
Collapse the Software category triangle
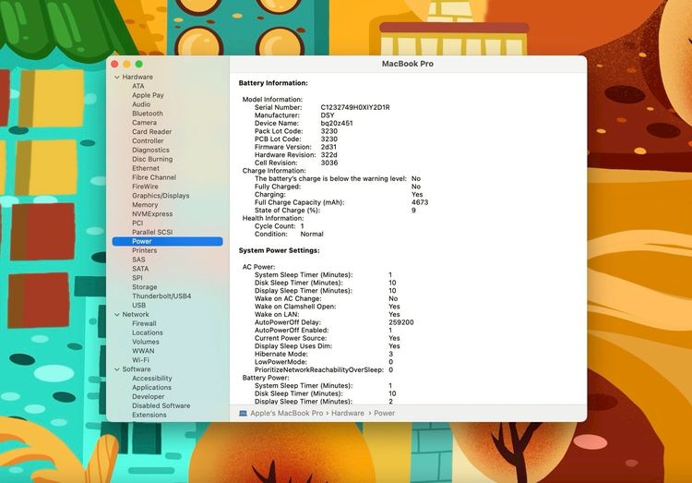[x=116, y=369]
